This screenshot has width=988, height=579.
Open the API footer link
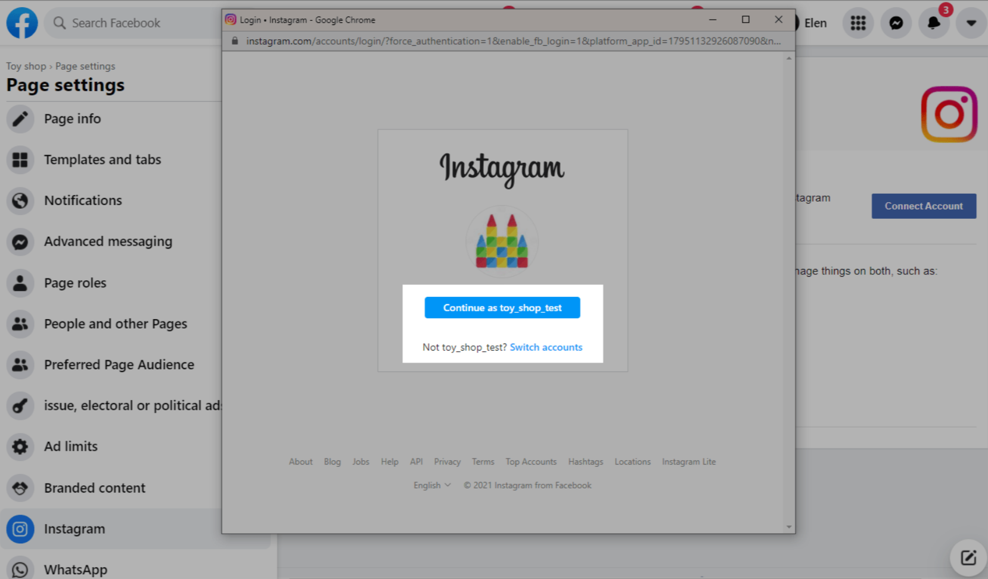(x=417, y=462)
